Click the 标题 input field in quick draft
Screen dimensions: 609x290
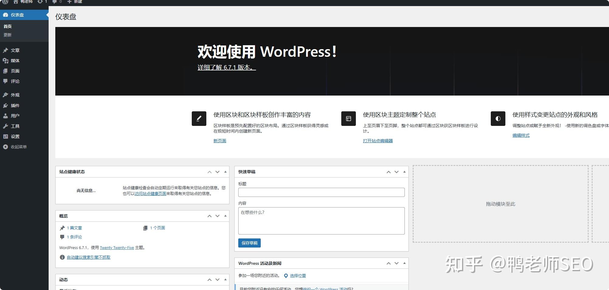point(321,192)
